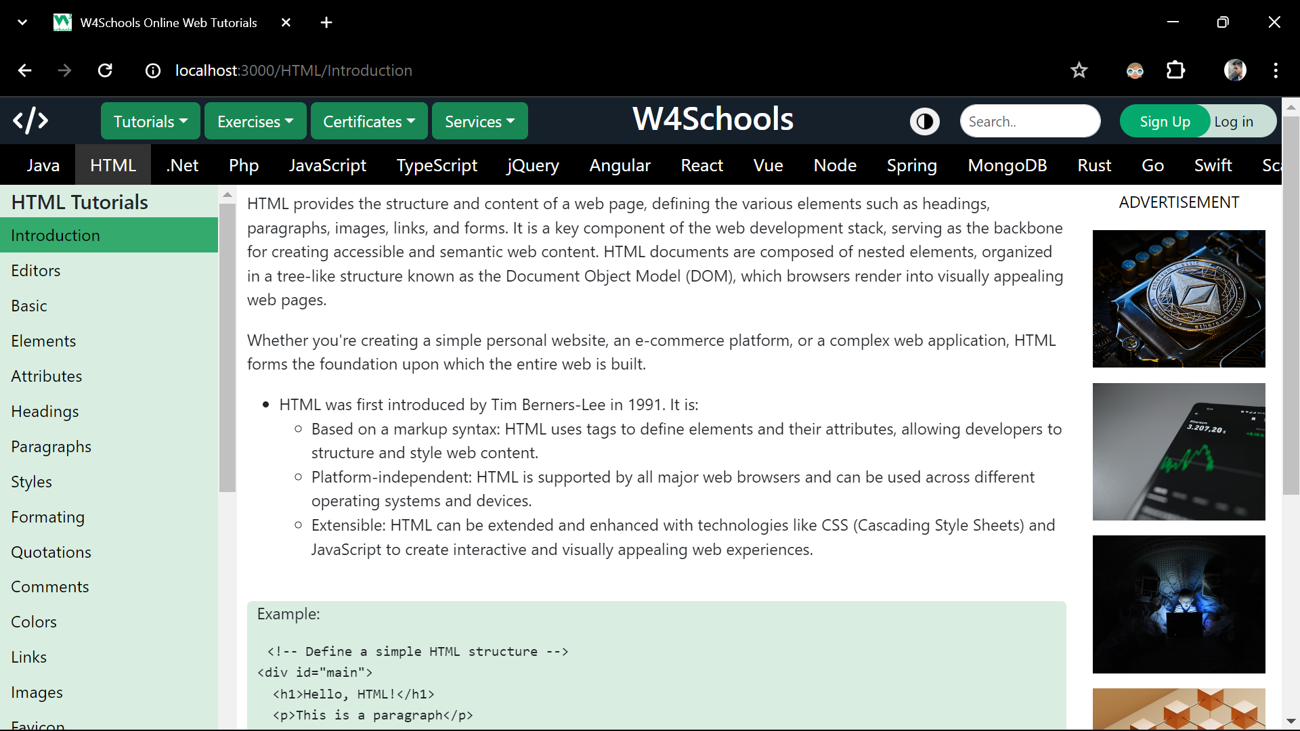Open the React tab
The height and width of the screenshot is (731, 1300).
(702, 165)
